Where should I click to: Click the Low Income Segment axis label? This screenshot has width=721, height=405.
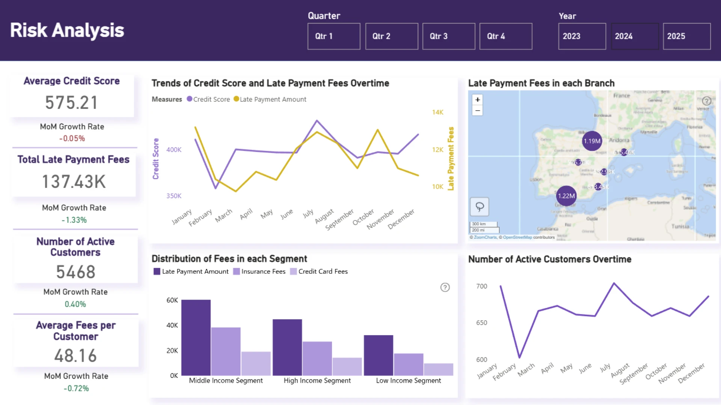pos(409,381)
